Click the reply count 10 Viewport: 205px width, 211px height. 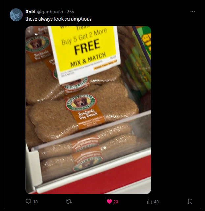35,202
